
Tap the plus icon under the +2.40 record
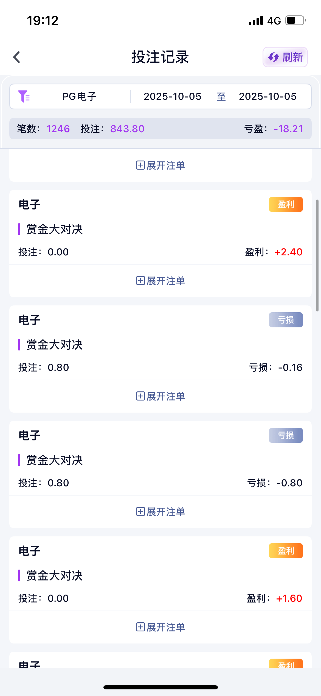pyautogui.click(x=140, y=281)
